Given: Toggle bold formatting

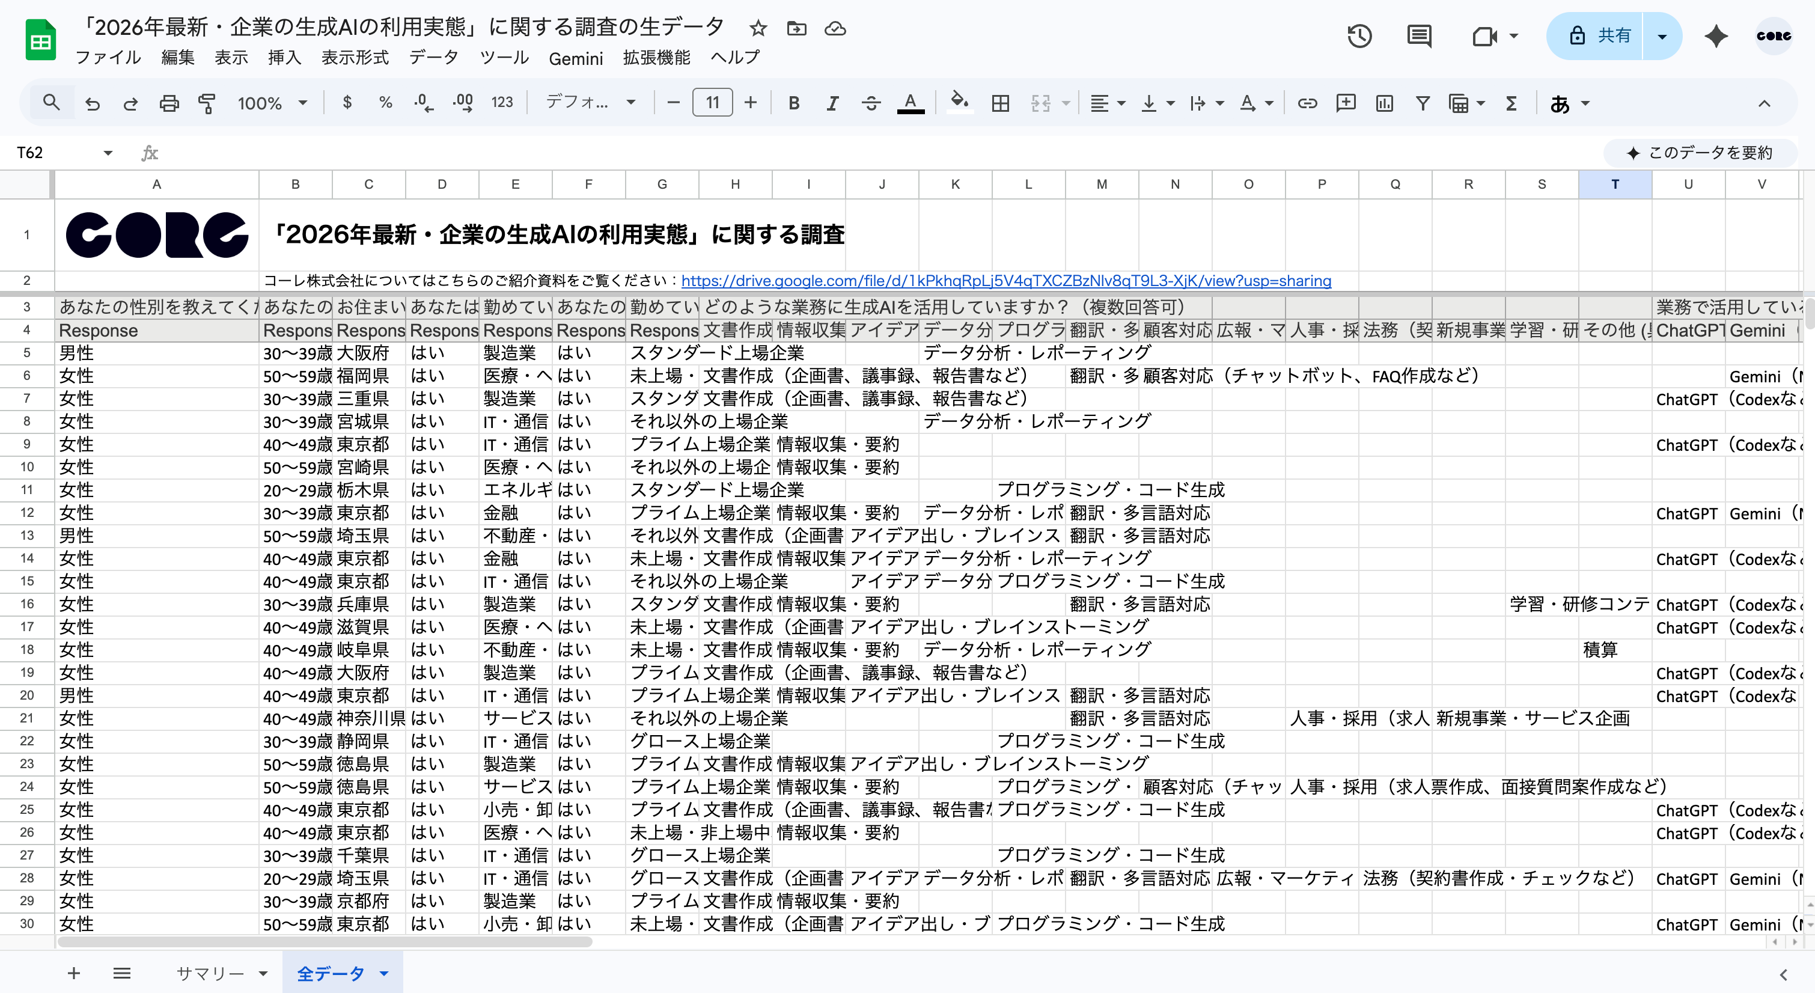Looking at the screenshot, I should (x=793, y=103).
